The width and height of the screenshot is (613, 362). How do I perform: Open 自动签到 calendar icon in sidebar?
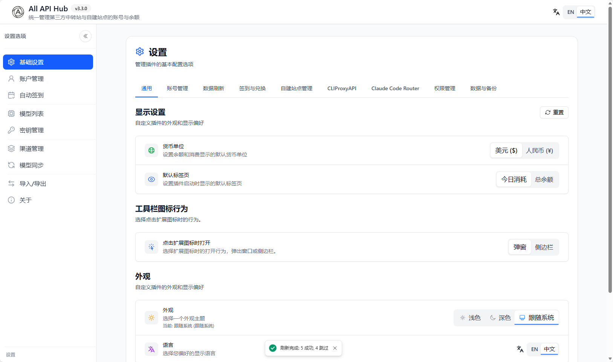tap(11, 95)
